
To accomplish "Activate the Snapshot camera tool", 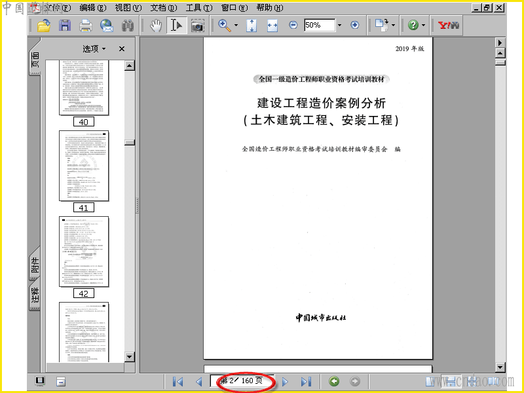I will pos(198,26).
